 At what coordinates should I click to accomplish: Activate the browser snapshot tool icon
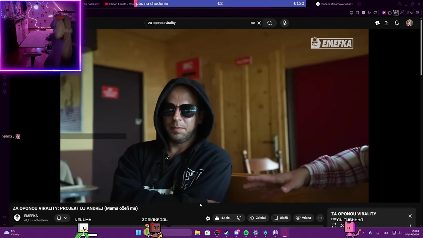(357, 13)
